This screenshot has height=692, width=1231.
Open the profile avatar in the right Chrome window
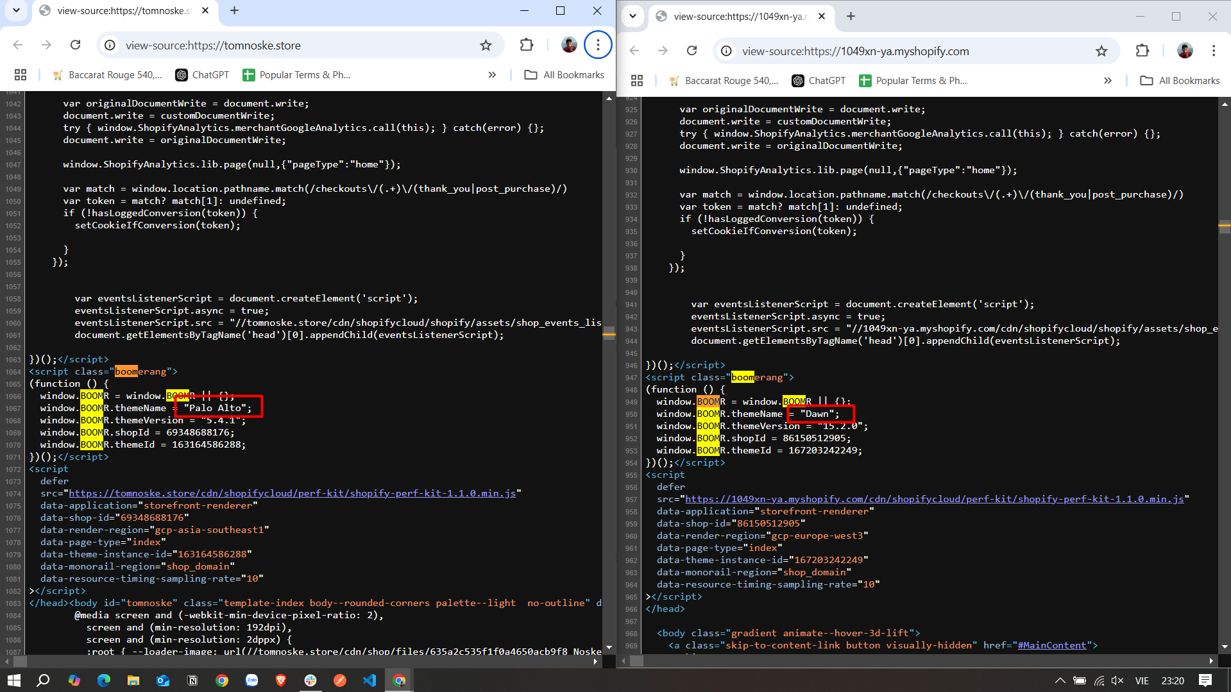pos(1185,51)
